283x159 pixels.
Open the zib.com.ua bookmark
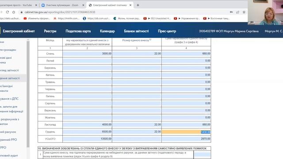tap(96, 19)
